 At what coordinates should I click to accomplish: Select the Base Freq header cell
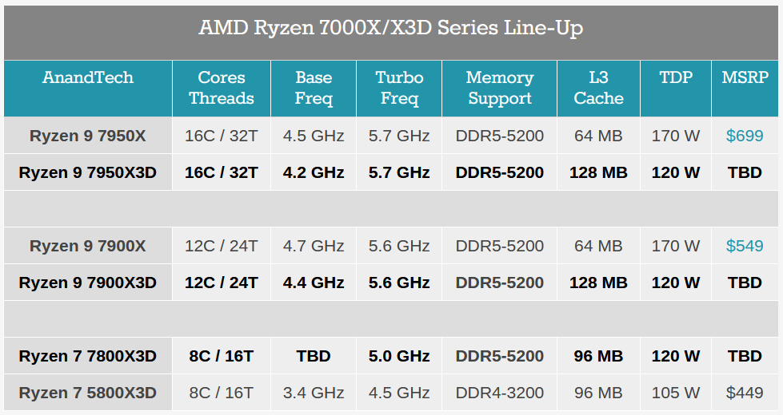pos(314,88)
